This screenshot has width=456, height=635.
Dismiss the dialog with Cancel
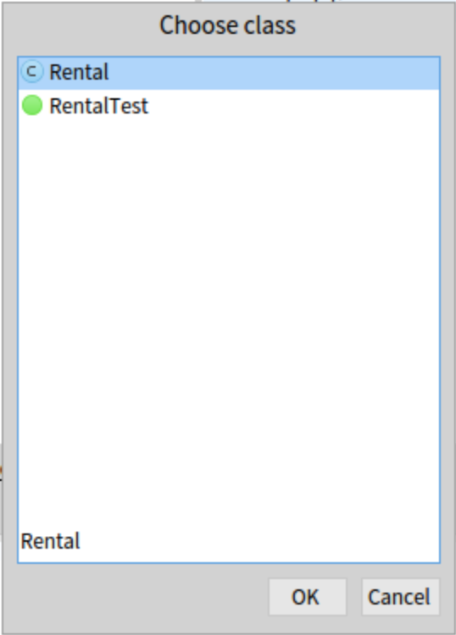click(x=400, y=597)
